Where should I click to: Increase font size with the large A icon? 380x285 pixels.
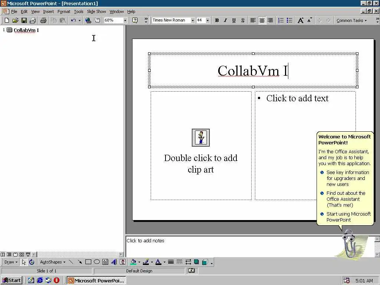[301, 20]
